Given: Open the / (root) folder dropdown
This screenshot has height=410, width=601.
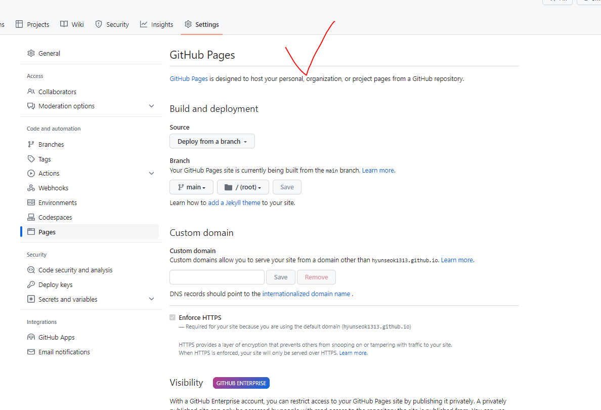Looking at the screenshot, I should [x=243, y=187].
